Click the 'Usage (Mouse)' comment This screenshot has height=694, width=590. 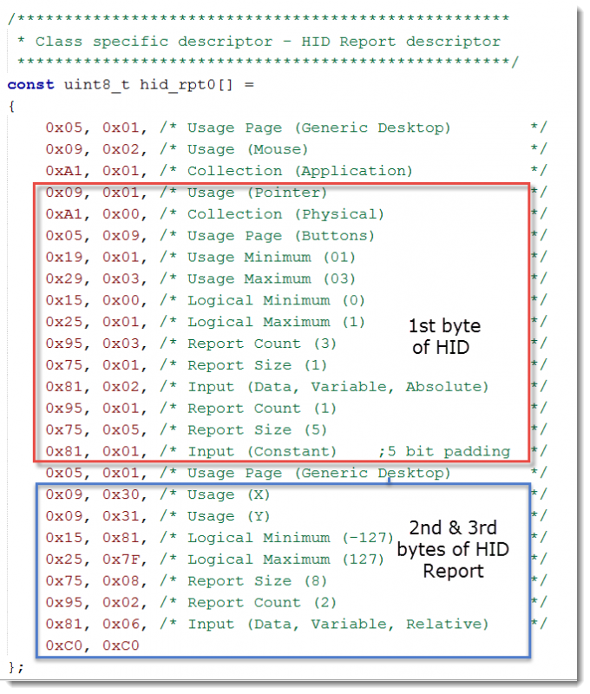(247, 149)
